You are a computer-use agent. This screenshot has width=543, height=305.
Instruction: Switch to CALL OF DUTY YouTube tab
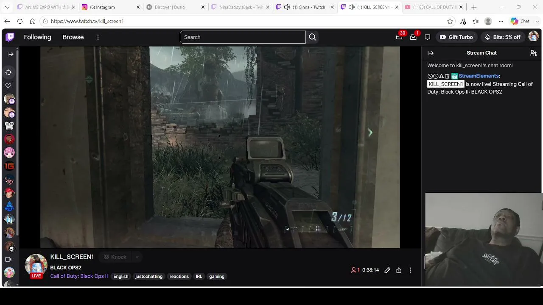pyautogui.click(x=433, y=7)
